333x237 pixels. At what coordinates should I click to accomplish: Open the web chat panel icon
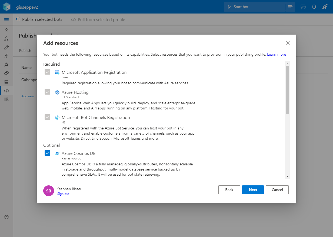point(303,7)
